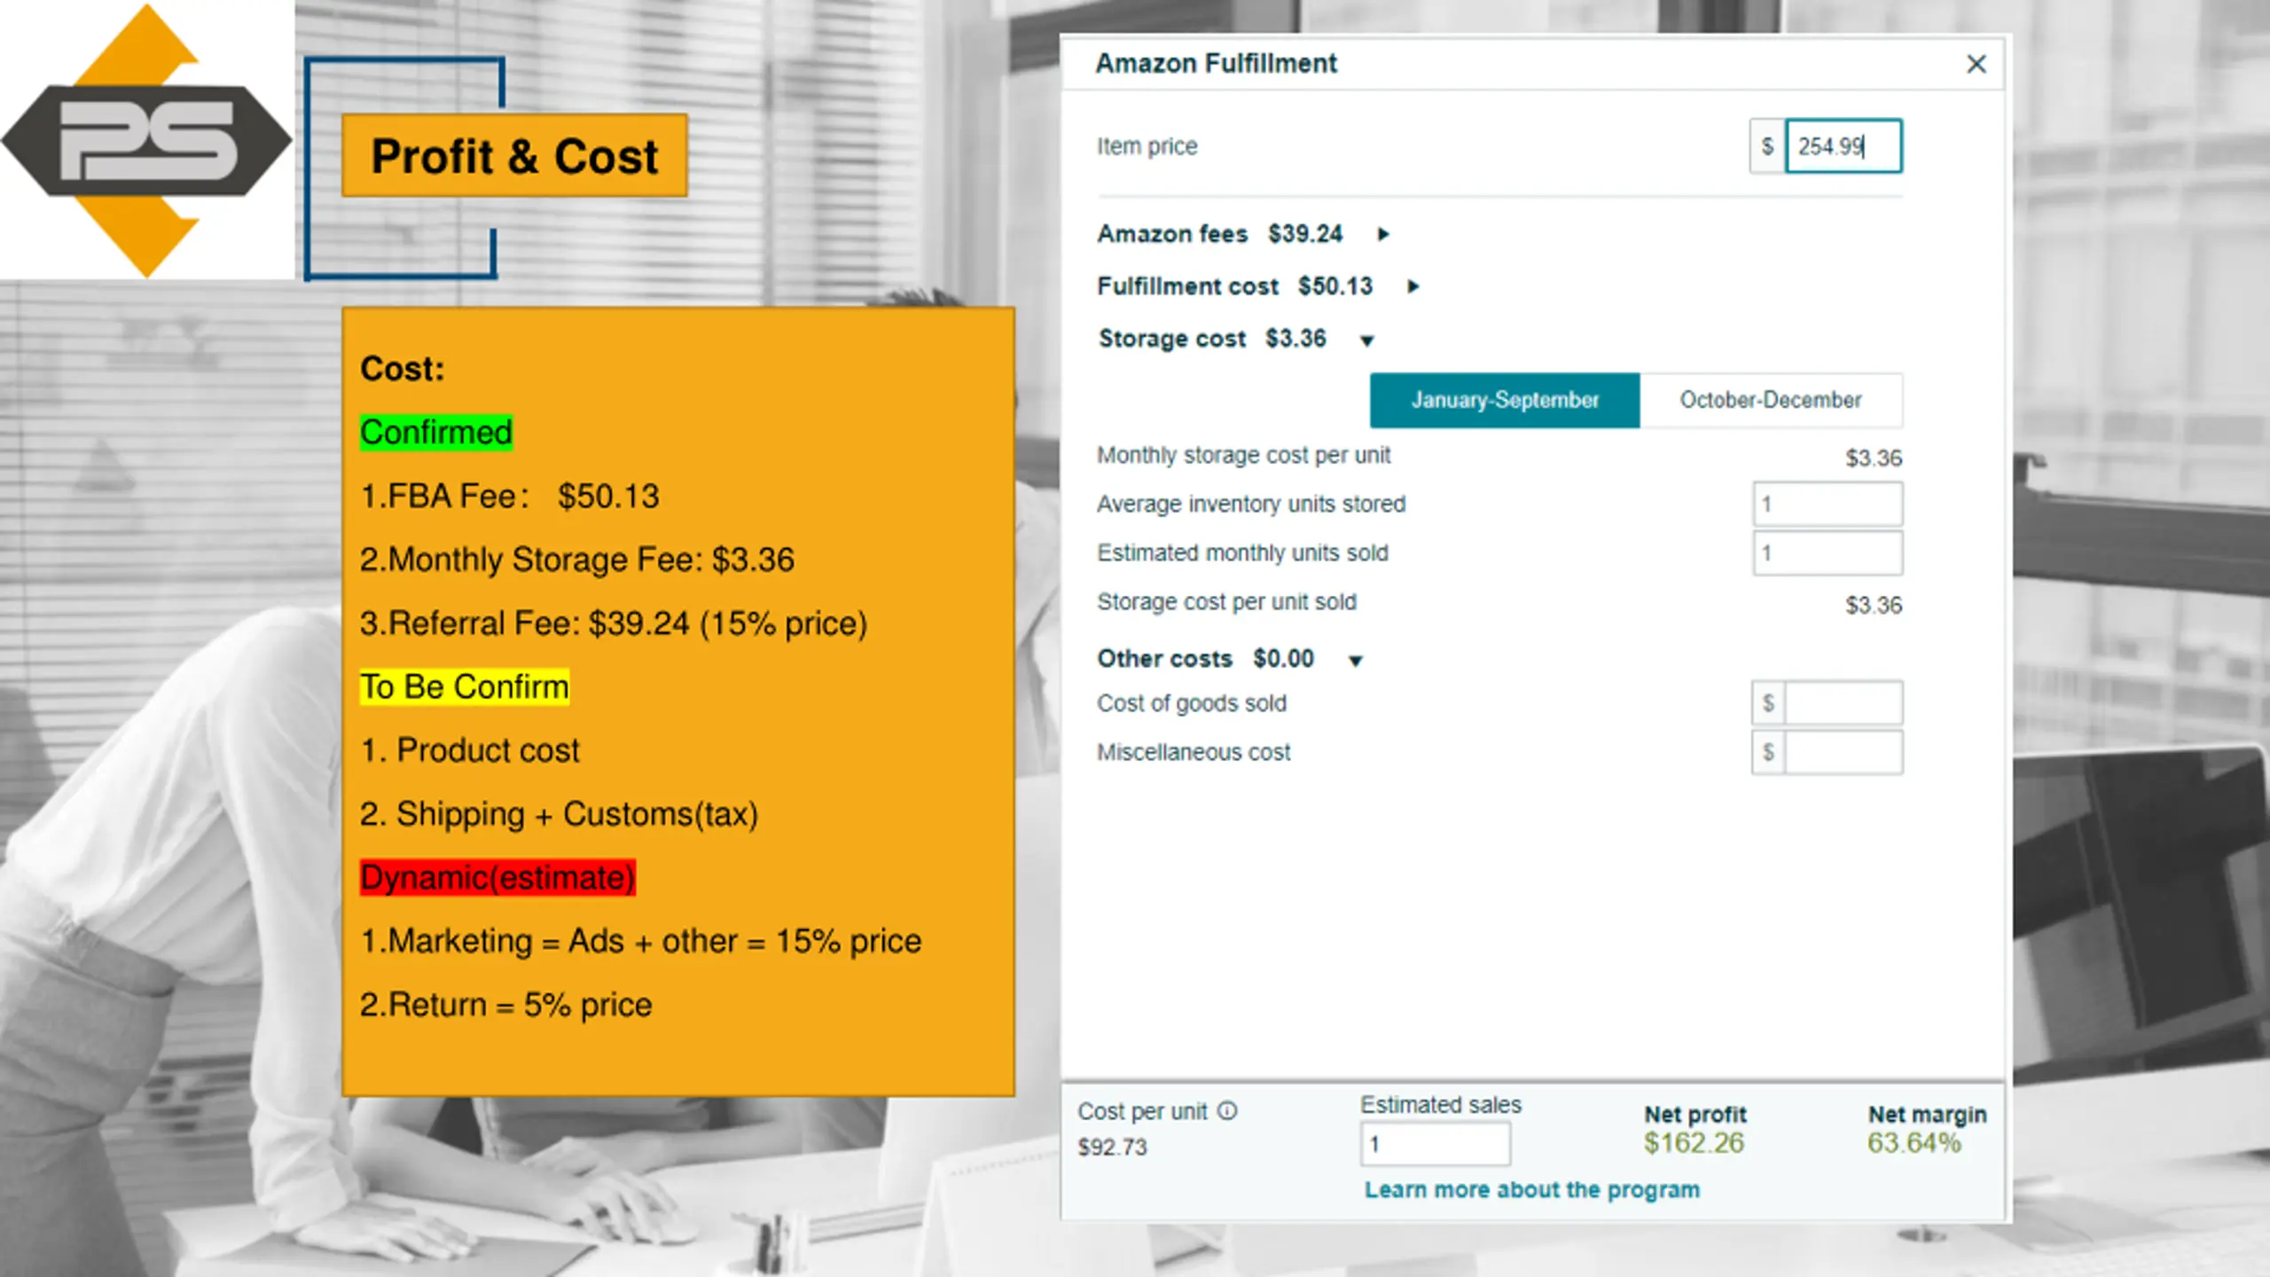Click the red Dynamic(estimate) label

point(497,878)
